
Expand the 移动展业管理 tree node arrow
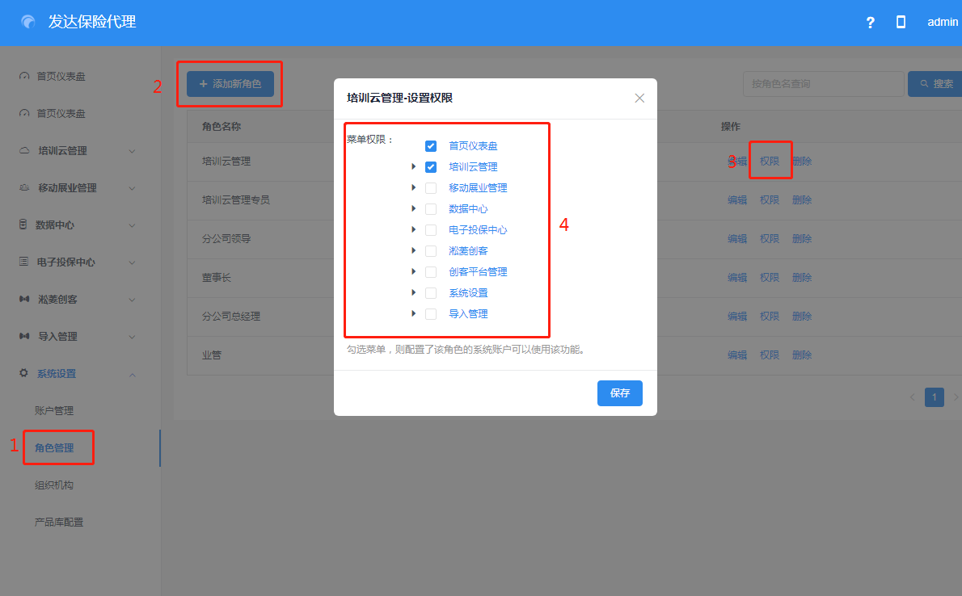[x=414, y=188]
